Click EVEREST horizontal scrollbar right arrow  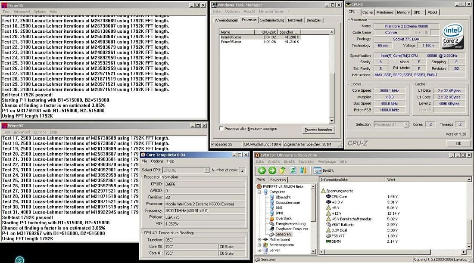pyautogui.click(x=464, y=251)
